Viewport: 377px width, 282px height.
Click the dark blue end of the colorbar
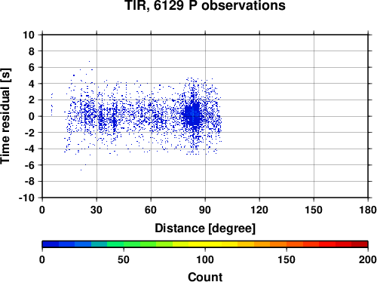(51, 244)
